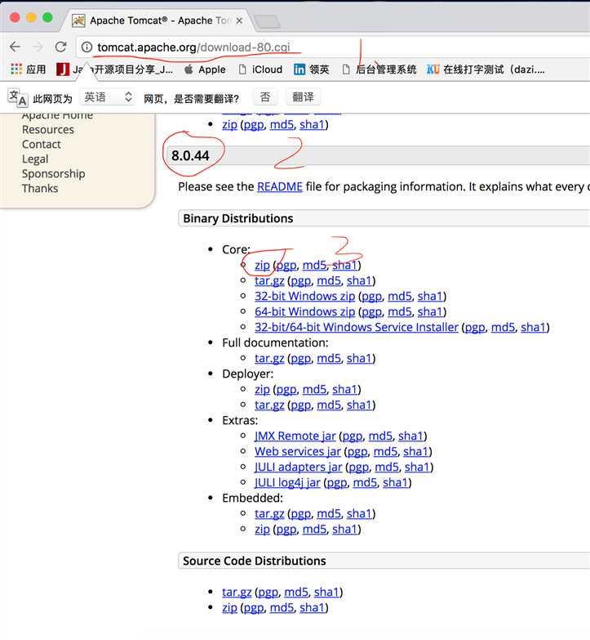Click the browser forward arrow
The width and height of the screenshot is (590, 640).
(x=38, y=47)
